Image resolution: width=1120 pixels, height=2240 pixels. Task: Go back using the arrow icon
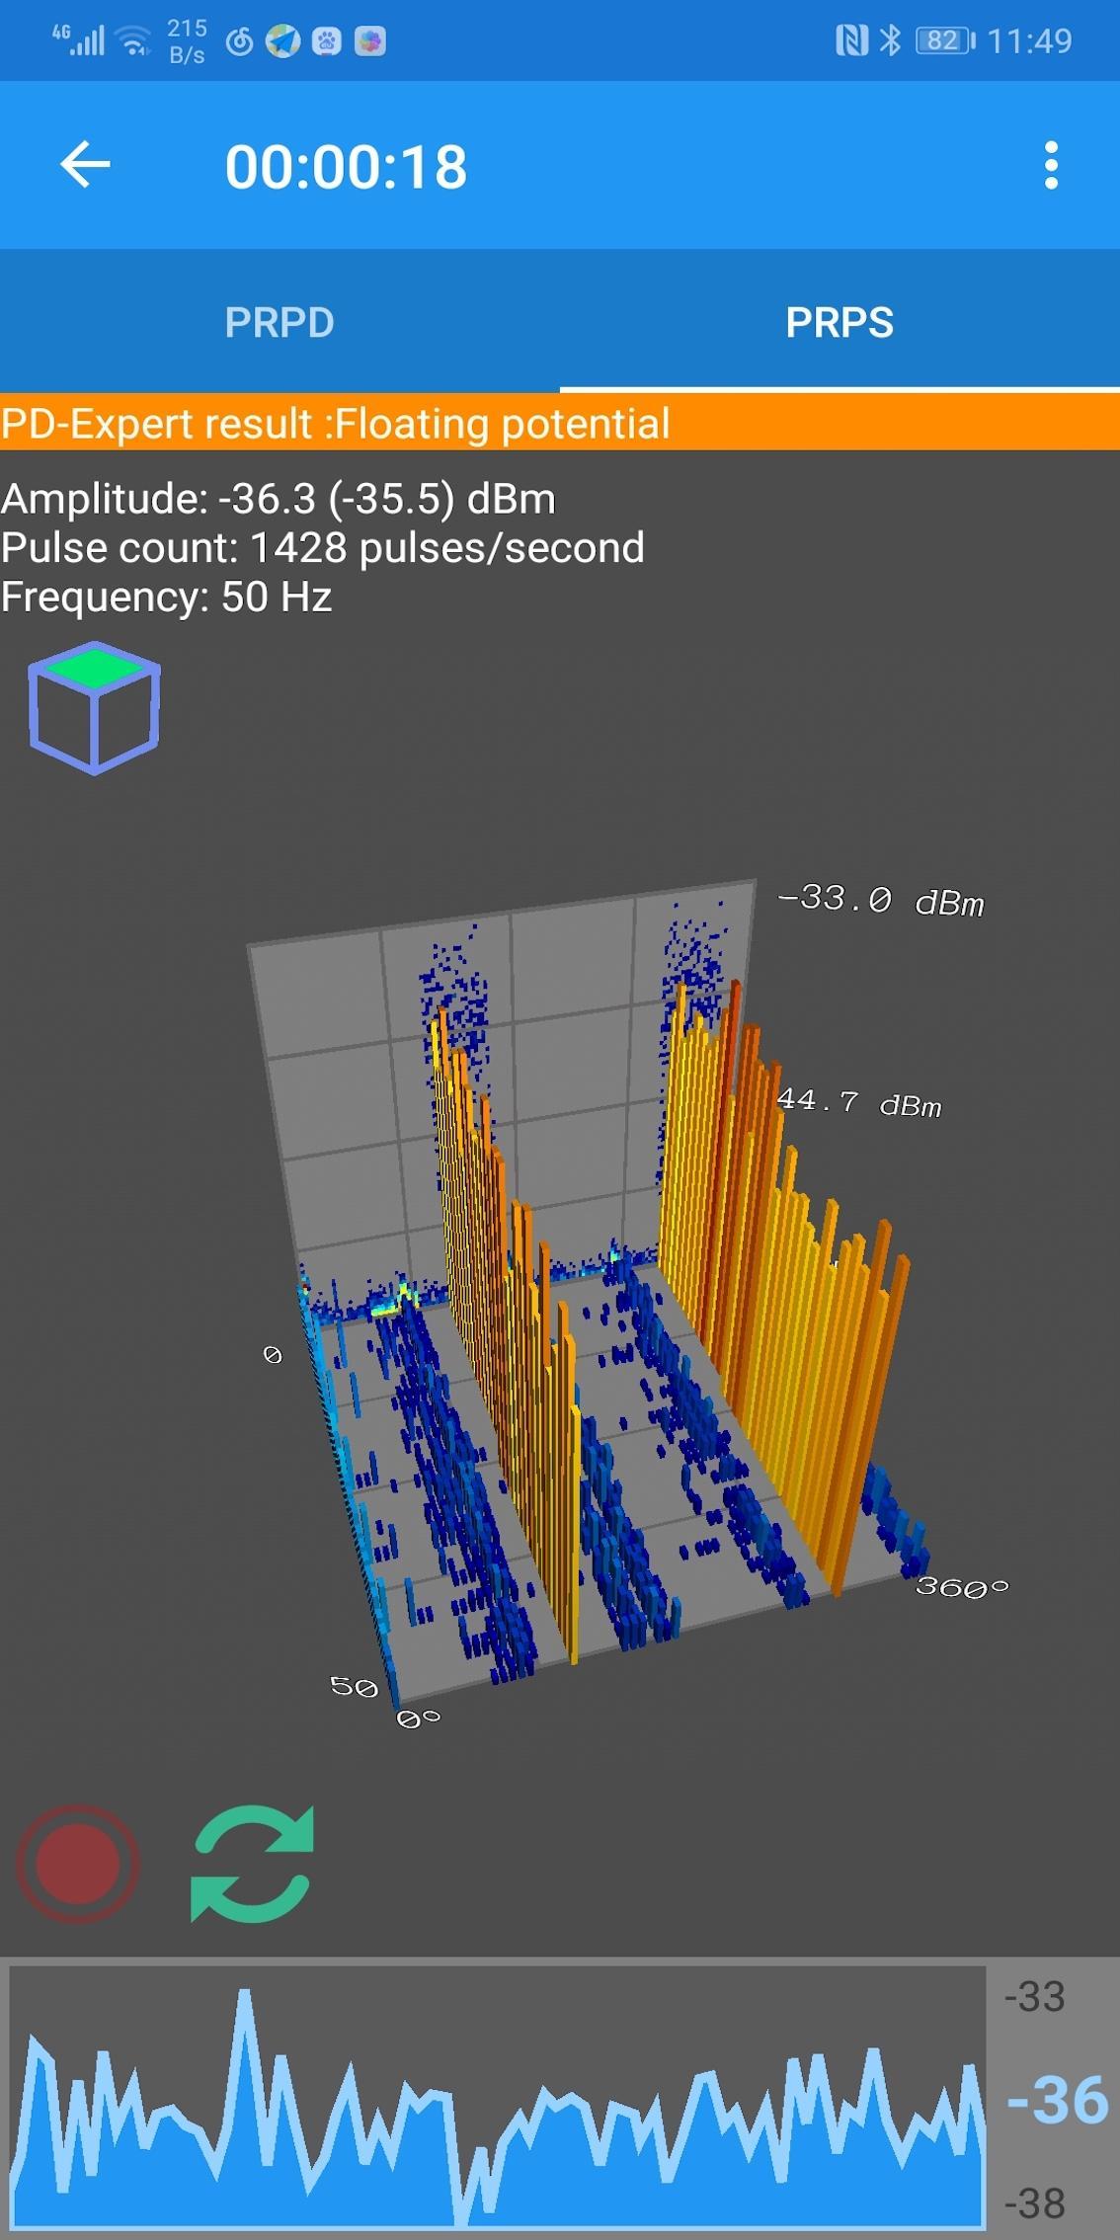[x=85, y=164]
